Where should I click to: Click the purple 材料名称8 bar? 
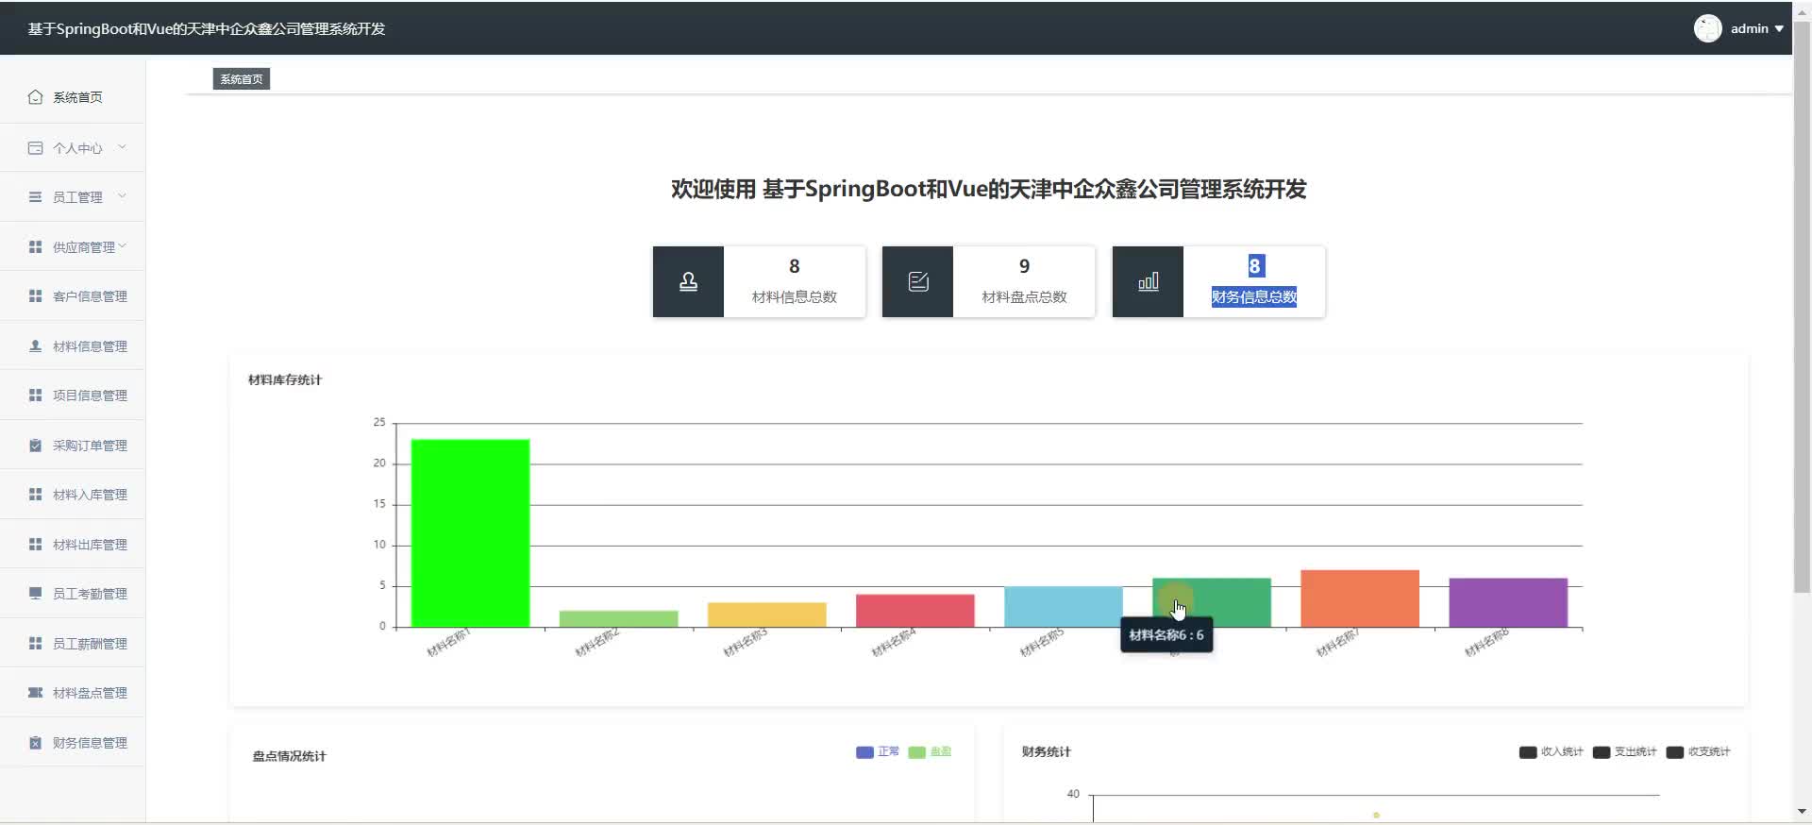tap(1508, 602)
